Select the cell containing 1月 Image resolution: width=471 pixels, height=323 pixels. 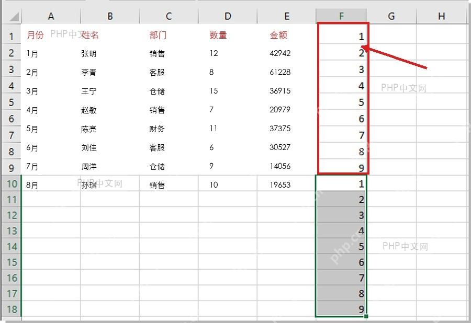(32, 54)
